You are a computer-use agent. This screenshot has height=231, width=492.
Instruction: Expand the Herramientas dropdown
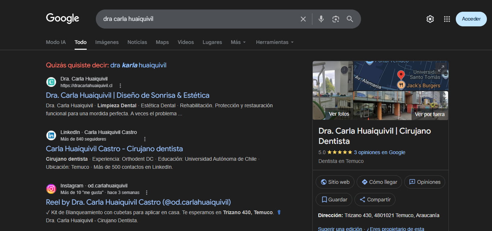pyautogui.click(x=275, y=42)
